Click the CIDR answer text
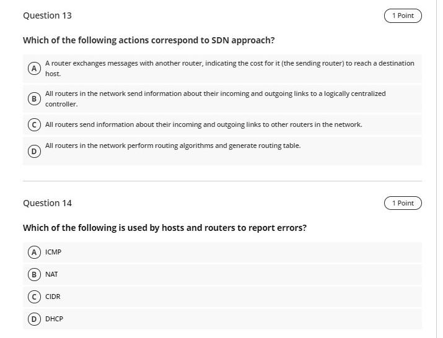 coord(53,297)
